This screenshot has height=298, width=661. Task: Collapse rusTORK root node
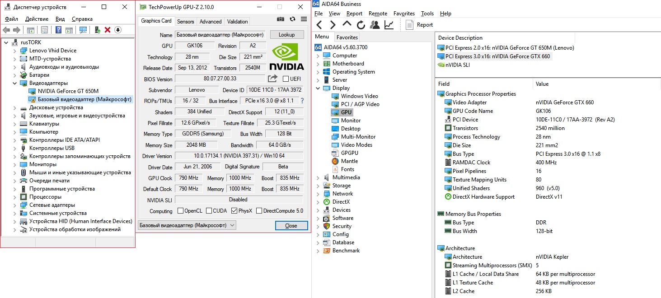(x=6, y=42)
